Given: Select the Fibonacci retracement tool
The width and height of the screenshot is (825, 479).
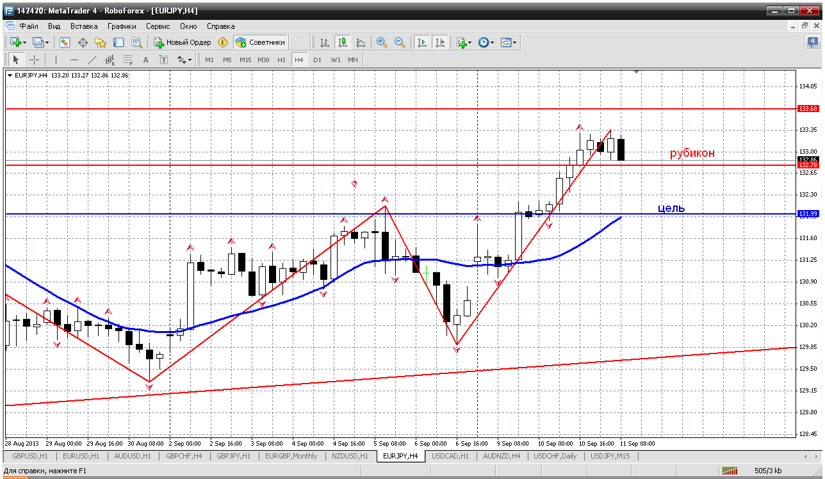Looking at the screenshot, I should click(x=127, y=60).
